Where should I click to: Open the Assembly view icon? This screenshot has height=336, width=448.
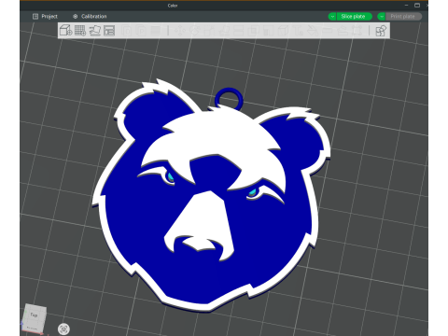click(382, 31)
